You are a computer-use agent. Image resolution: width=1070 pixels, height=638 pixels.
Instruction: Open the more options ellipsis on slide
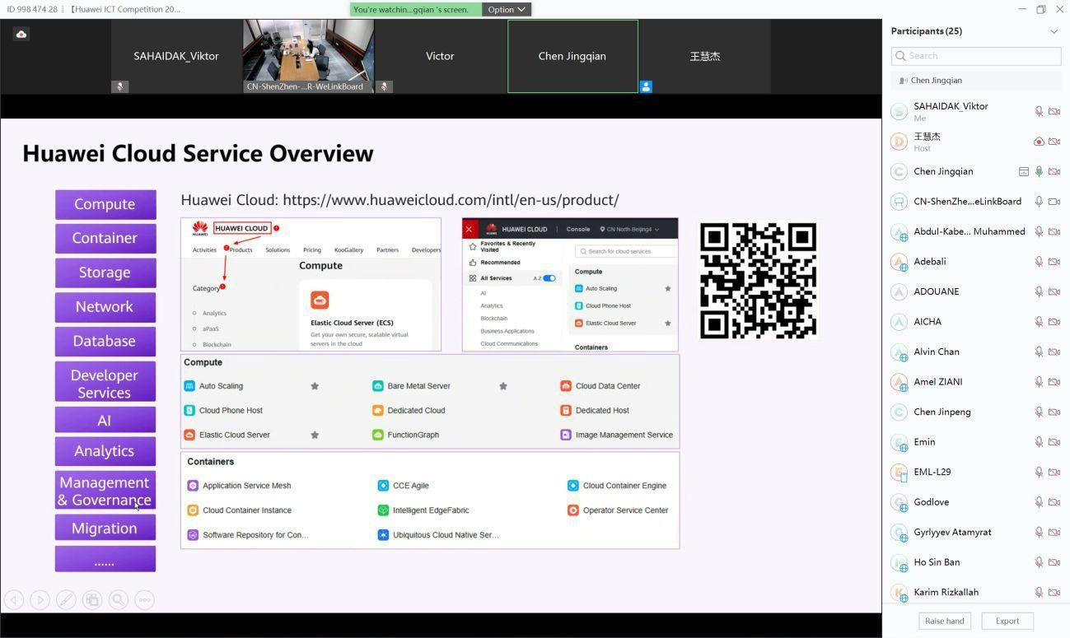144,600
